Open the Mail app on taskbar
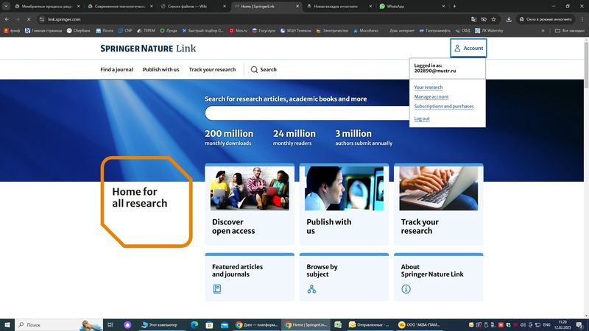 [x=225, y=324]
